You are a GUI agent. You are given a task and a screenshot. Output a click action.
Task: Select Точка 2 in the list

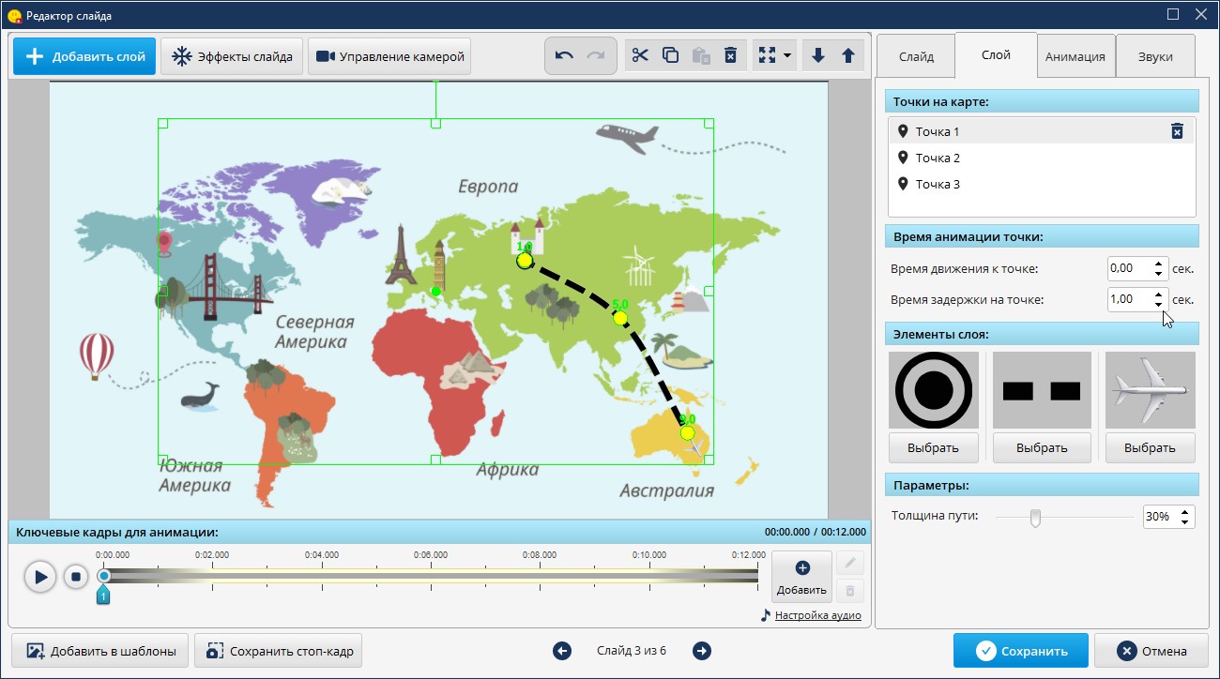point(1041,158)
